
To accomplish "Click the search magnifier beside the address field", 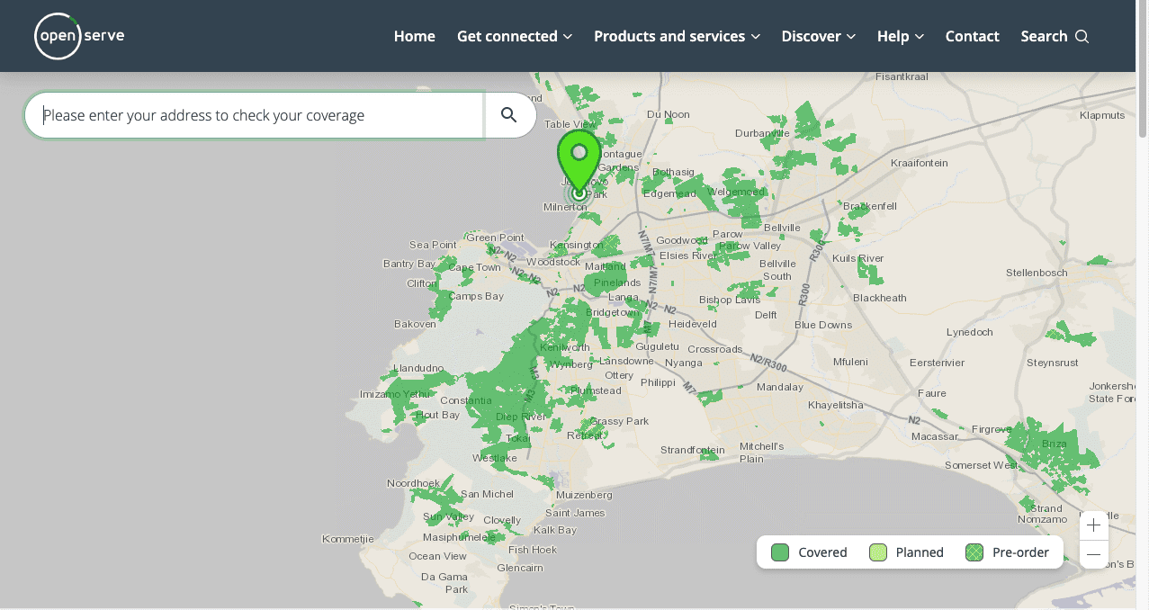I will (509, 114).
